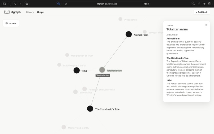Screen dimensions: 214x134
Task: Click the 'Animal Farm' graph label
Action: point(141,35)
